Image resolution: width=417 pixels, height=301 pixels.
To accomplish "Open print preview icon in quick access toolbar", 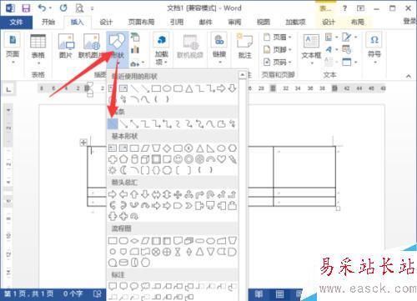I will pyautogui.click(x=79, y=8).
